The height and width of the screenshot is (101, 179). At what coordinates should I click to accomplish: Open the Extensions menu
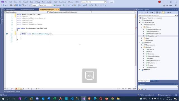tap(63, 2)
